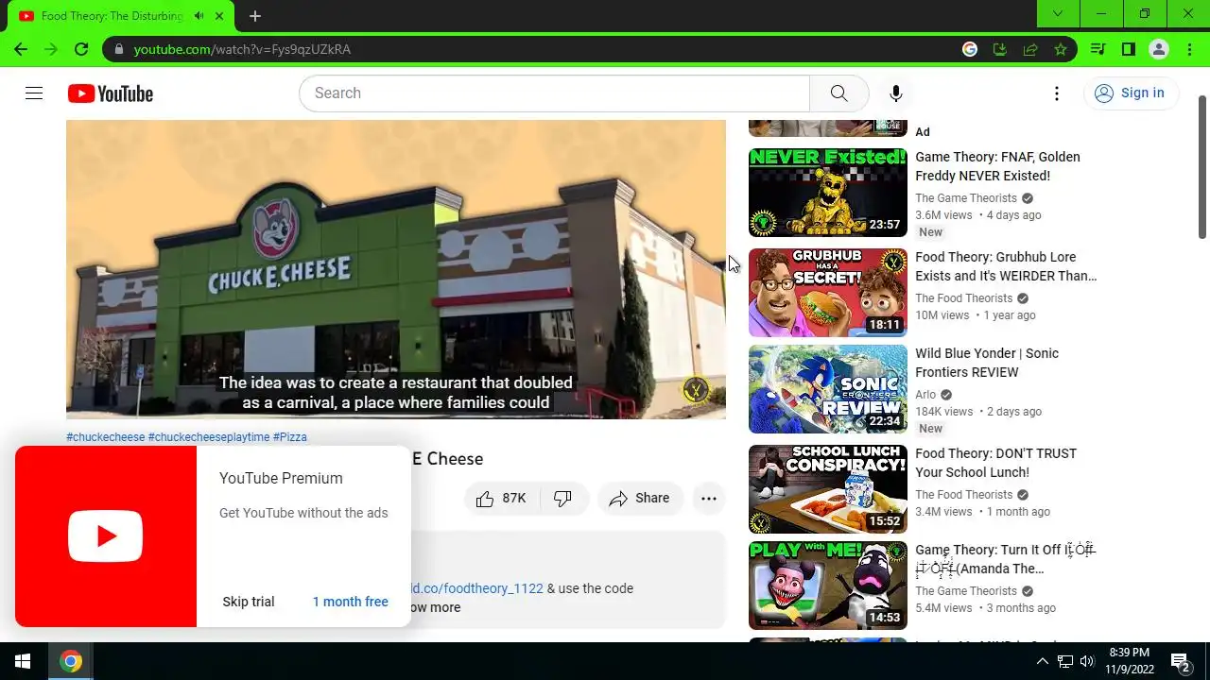Visit The Food Theorists channel on Grubhub video

tap(963, 298)
